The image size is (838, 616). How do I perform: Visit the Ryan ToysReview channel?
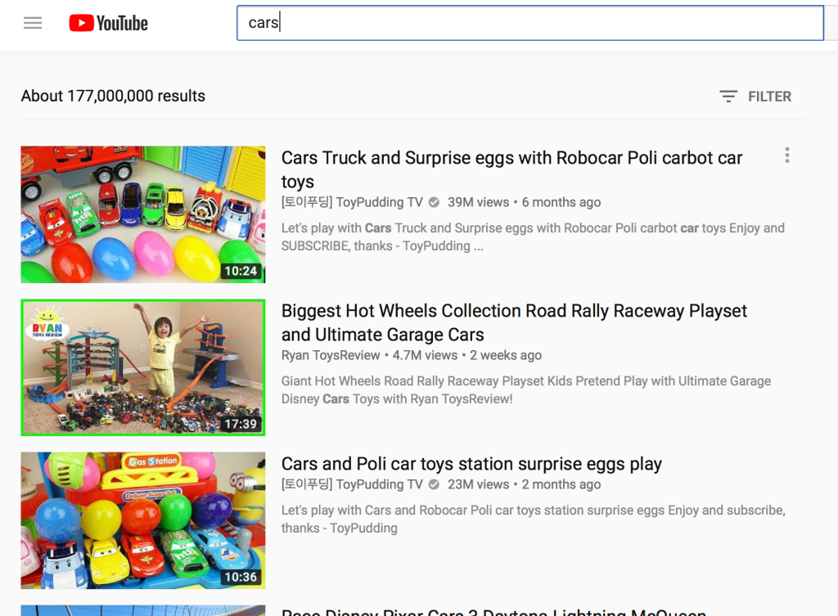(331, 355)
